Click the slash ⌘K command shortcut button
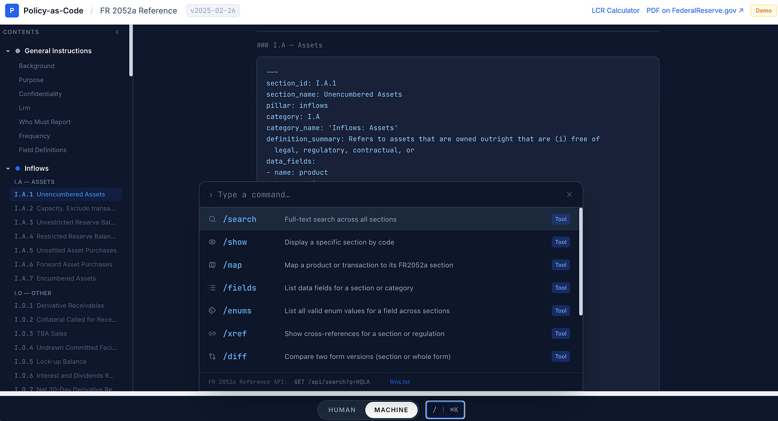Image resolution: width=778 pixels, height=421 pixels. (x=445, y=410)
